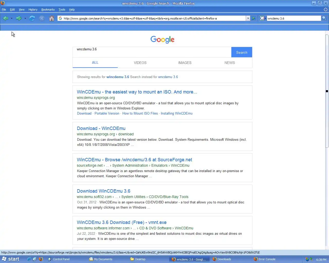This screenshot has height=263, width=329.
Task: Switch to Desktop folder taskbar window
Action: (x=149, y=259)
